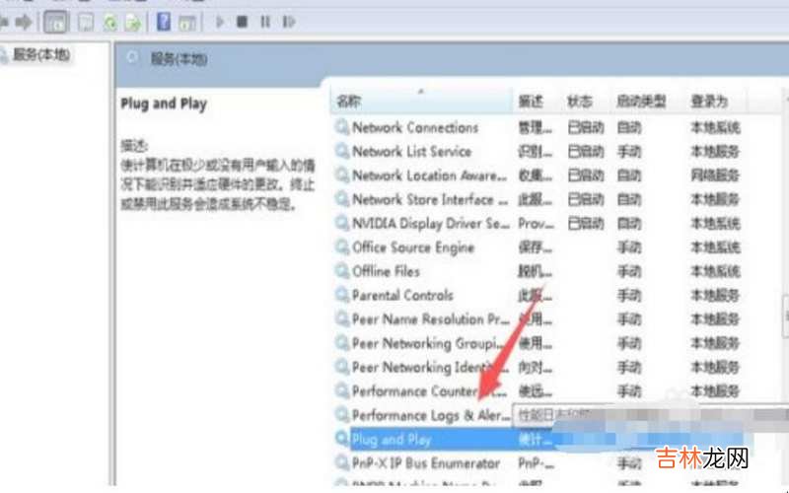This screenshot has width=789, height=493.
Task: Select the Parental Controls service
Action: pyautogui.click(x=402, y=295)
